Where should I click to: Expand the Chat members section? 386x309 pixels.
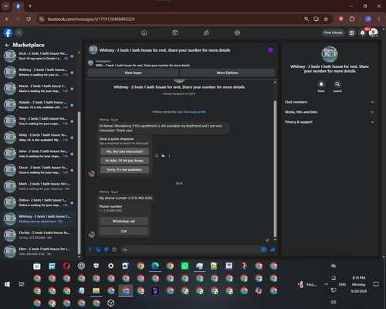329,102
